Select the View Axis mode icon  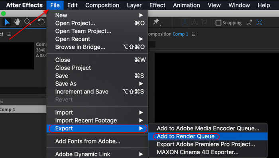204,22
